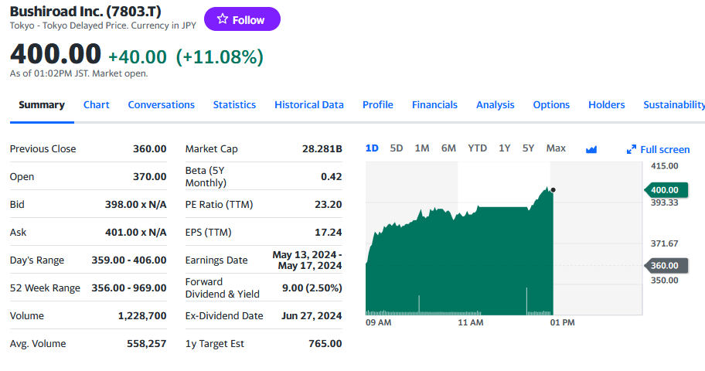Switch chart to 6M range
The height and width of the screenshot is (371, 705).
[448, 148]
